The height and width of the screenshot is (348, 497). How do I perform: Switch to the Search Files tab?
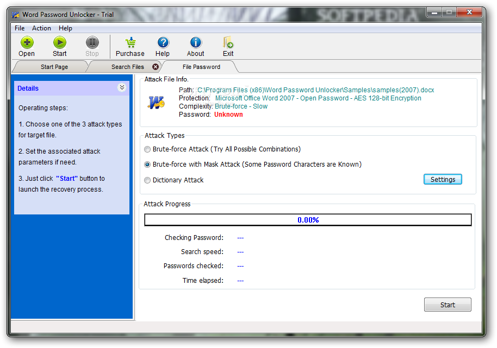[x=128, y=67]
